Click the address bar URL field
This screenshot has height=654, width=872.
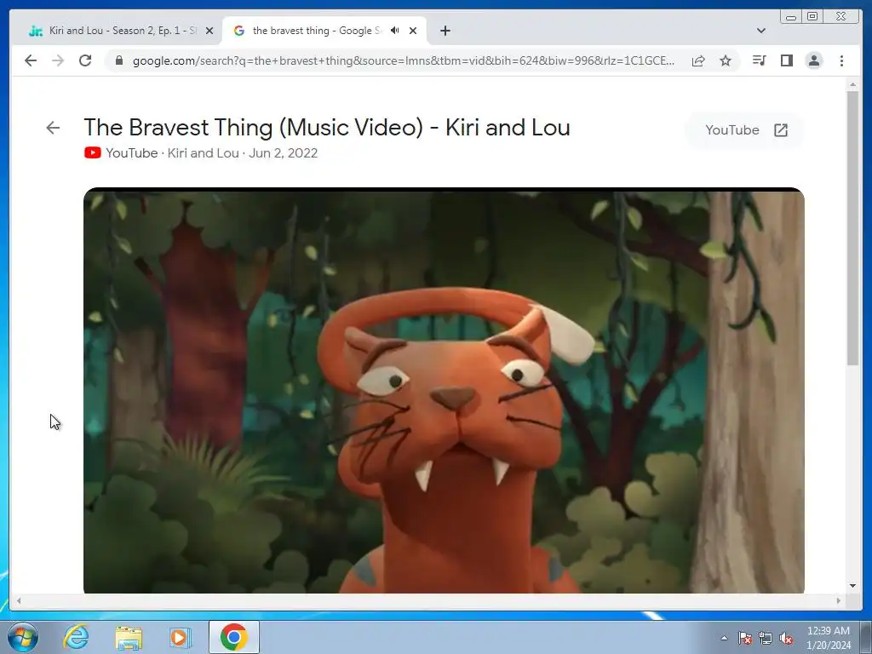tap(403, 60)
